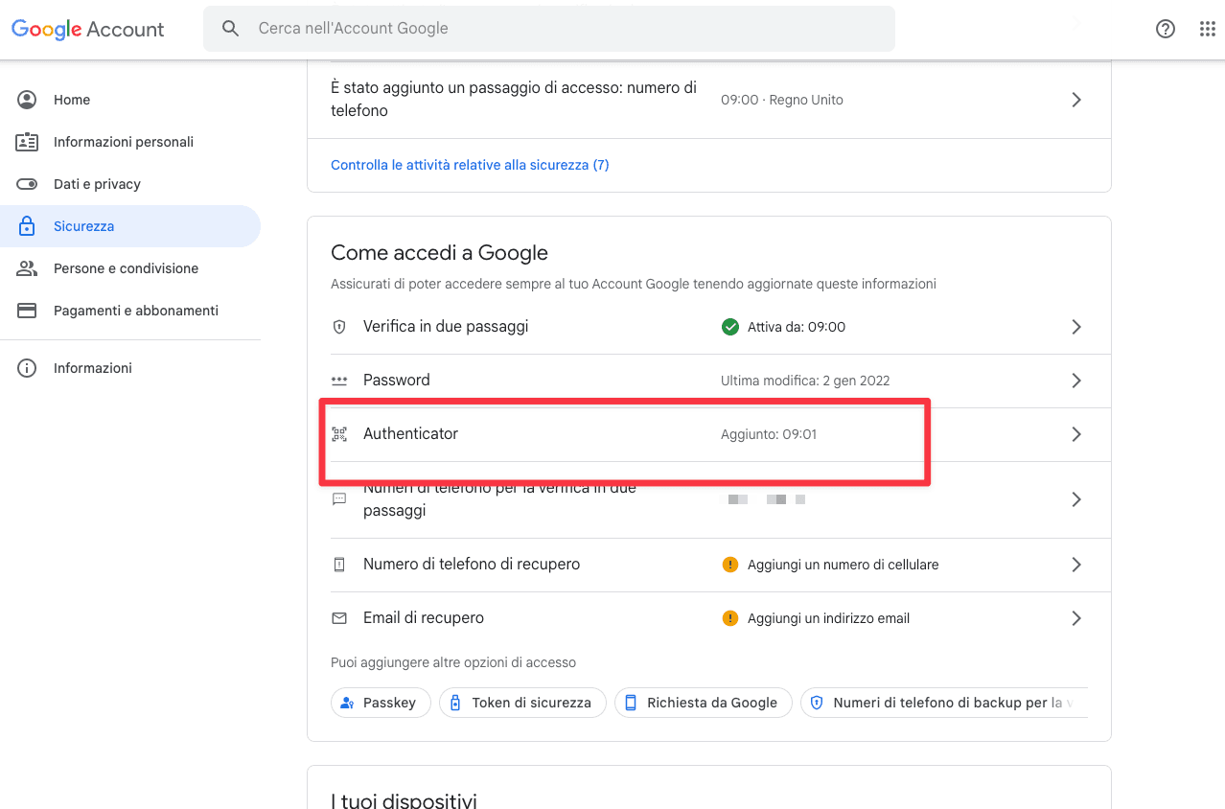The image size is (1225, 809).
Task: Open the Numero di telefono di recupero chevron
Action: point(1076,565)
